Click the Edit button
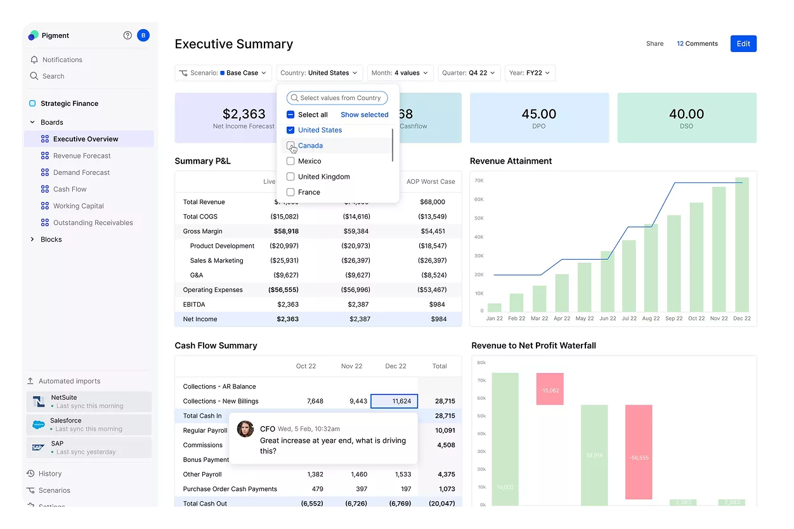 pos(743,44)
